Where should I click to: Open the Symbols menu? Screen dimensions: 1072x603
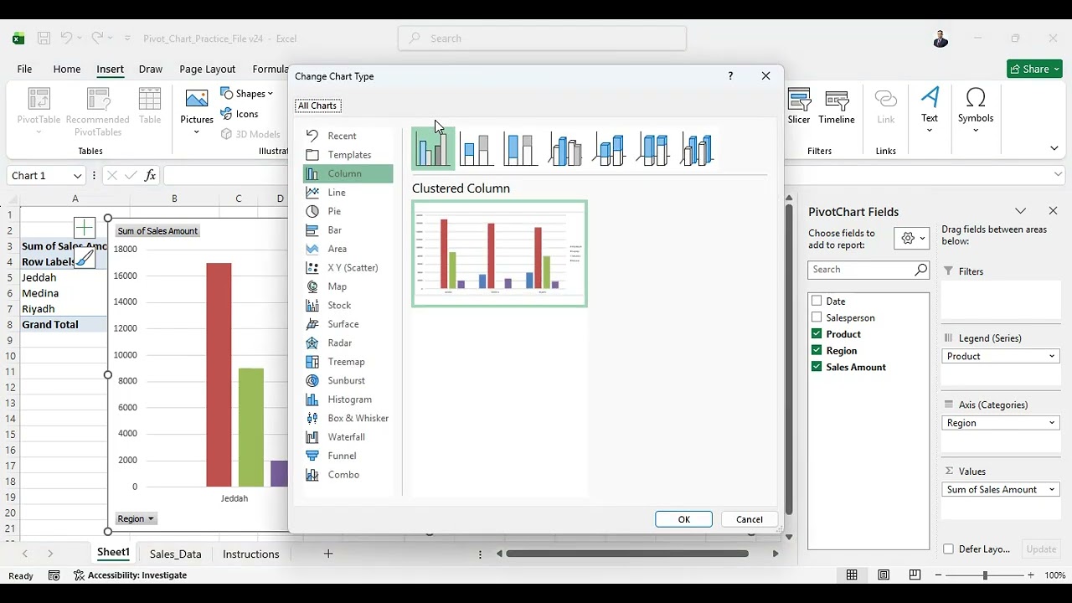[x=976, y=109]
